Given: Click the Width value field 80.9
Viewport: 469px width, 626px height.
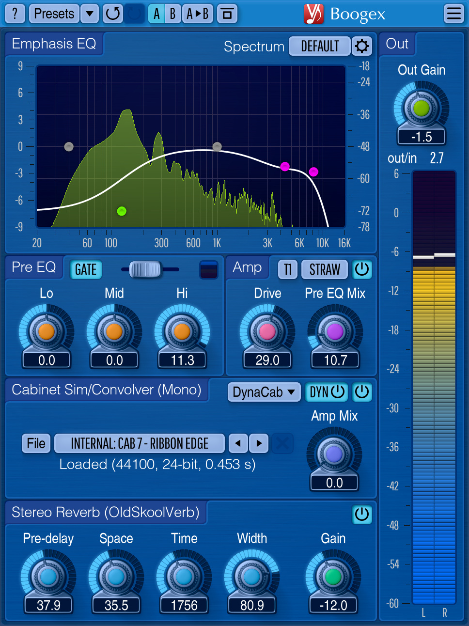Looking at the screenshot, I should (x=252, y=605).
